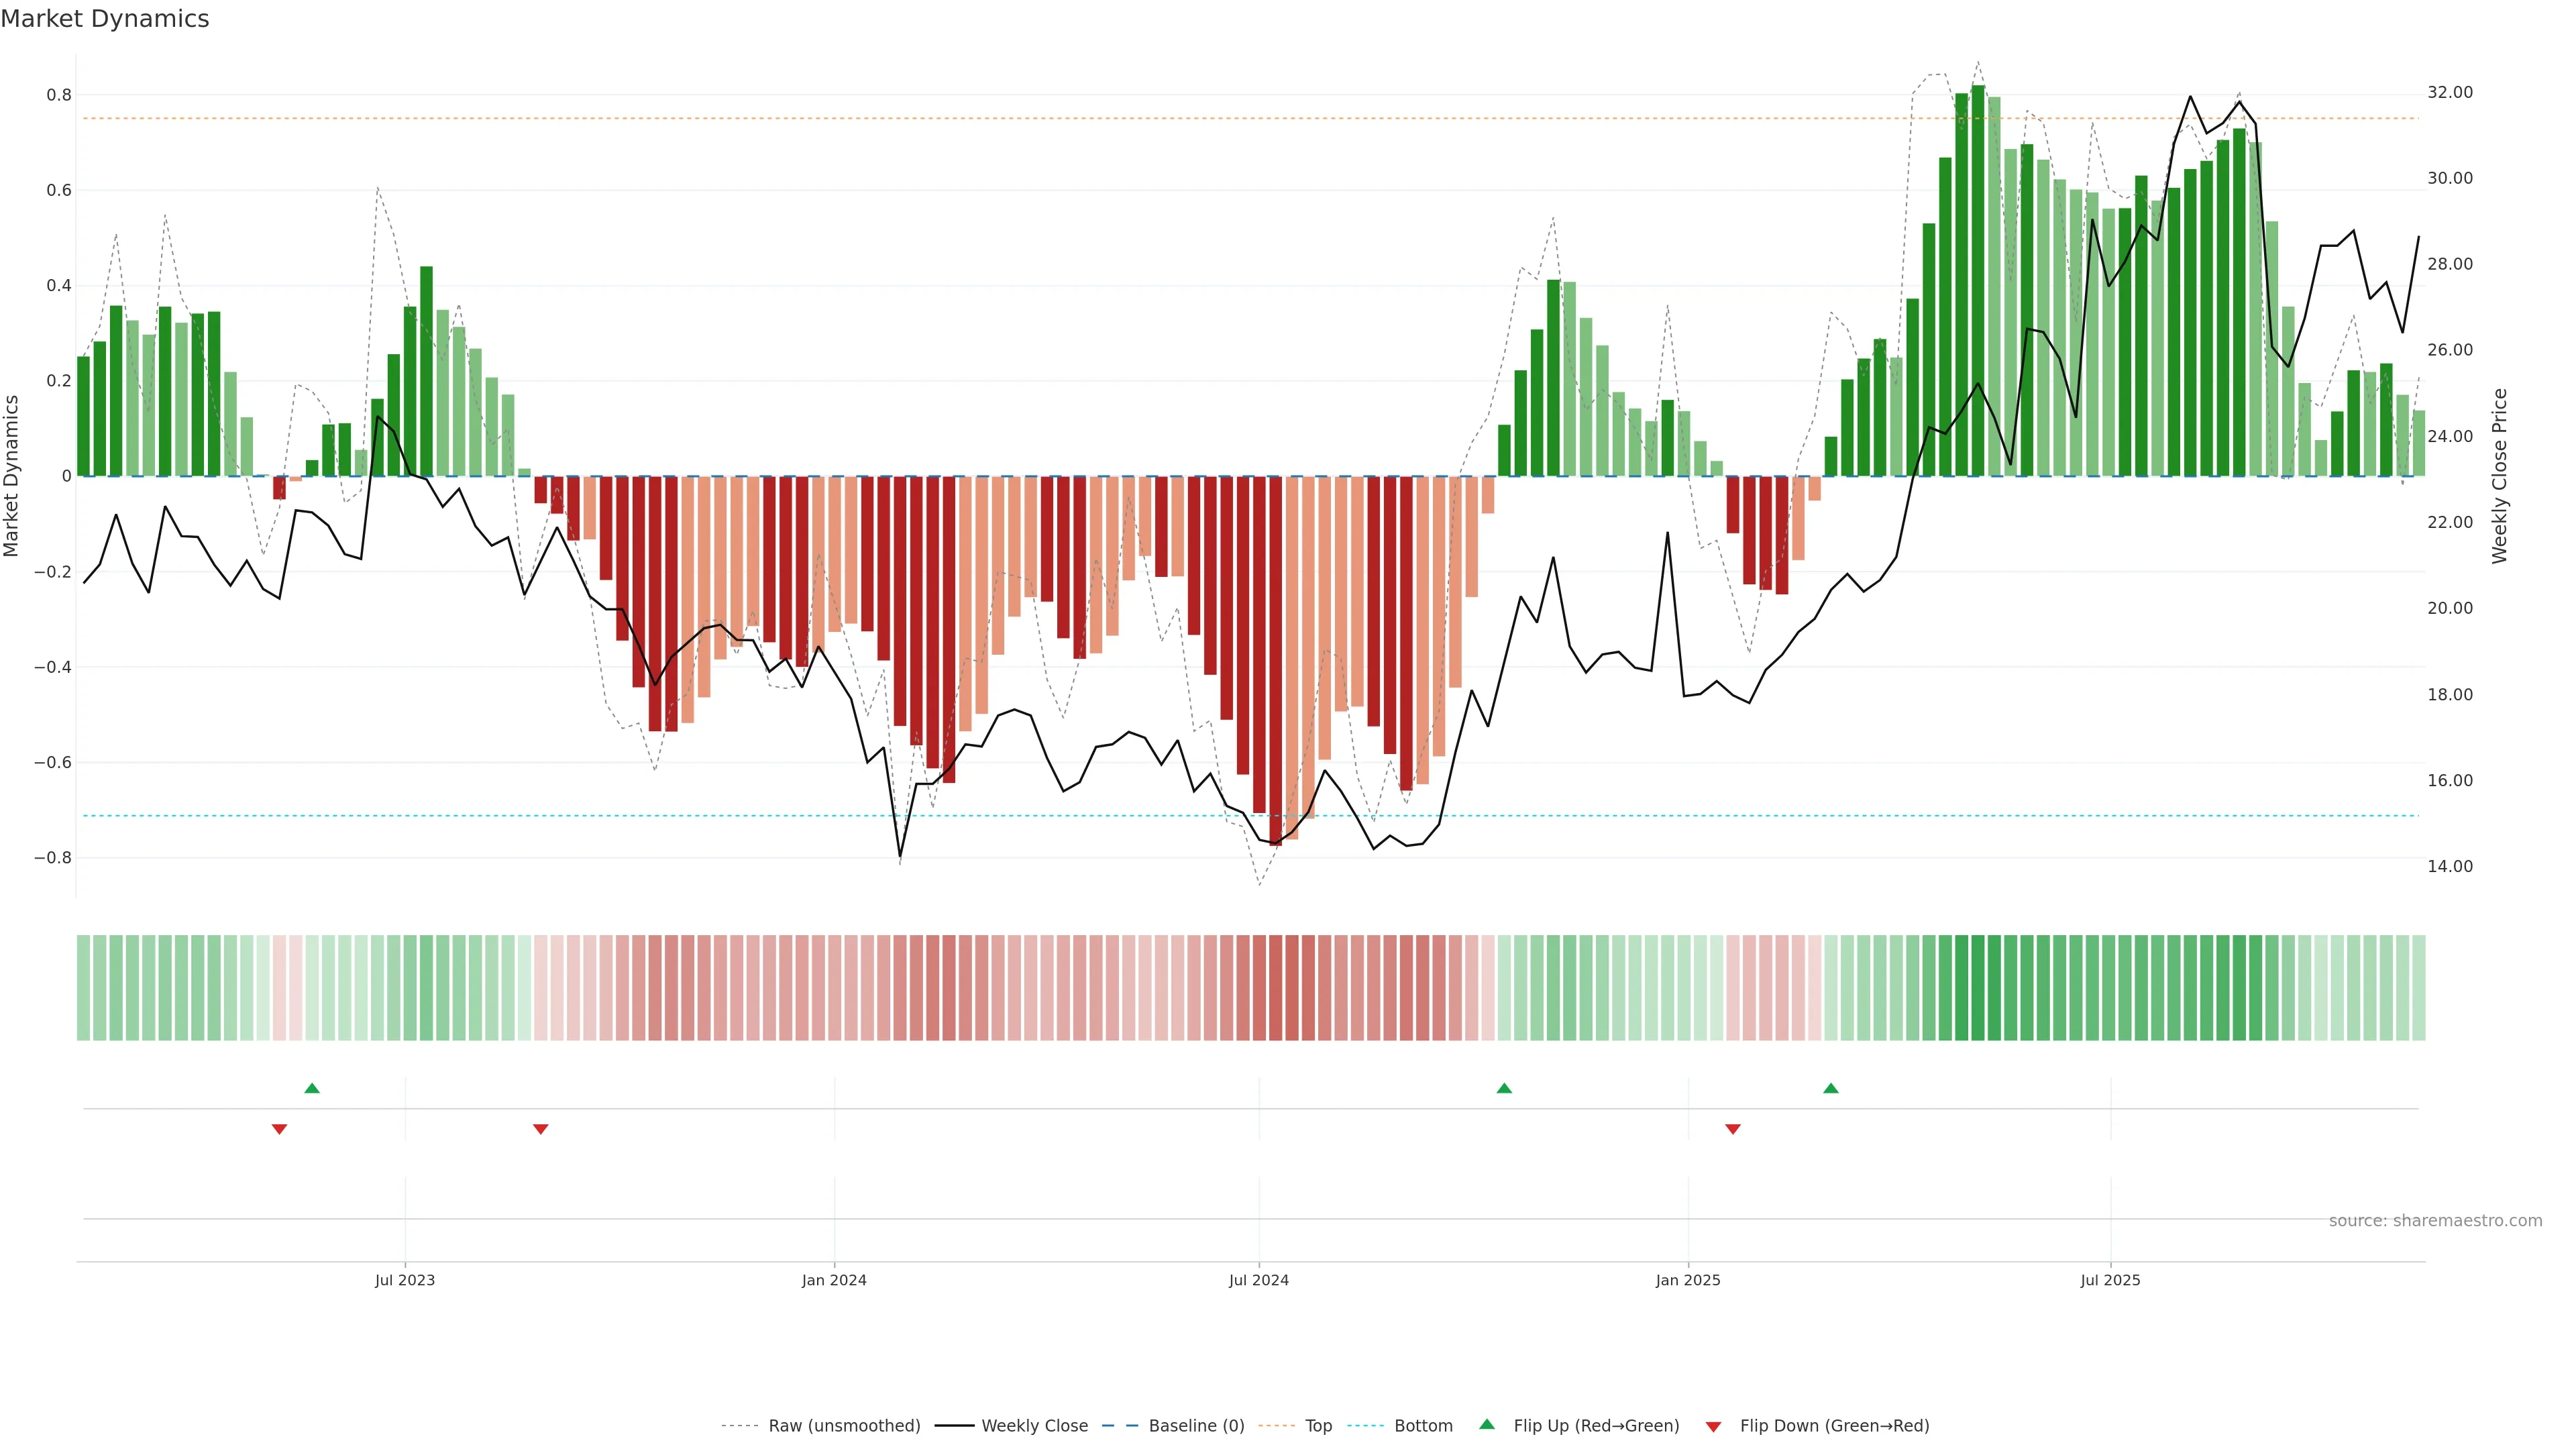Click the red flip-down marker after Jan 2025
The height and width of the screenshot is (1449, 2576).
(x=1733, y=1129)
